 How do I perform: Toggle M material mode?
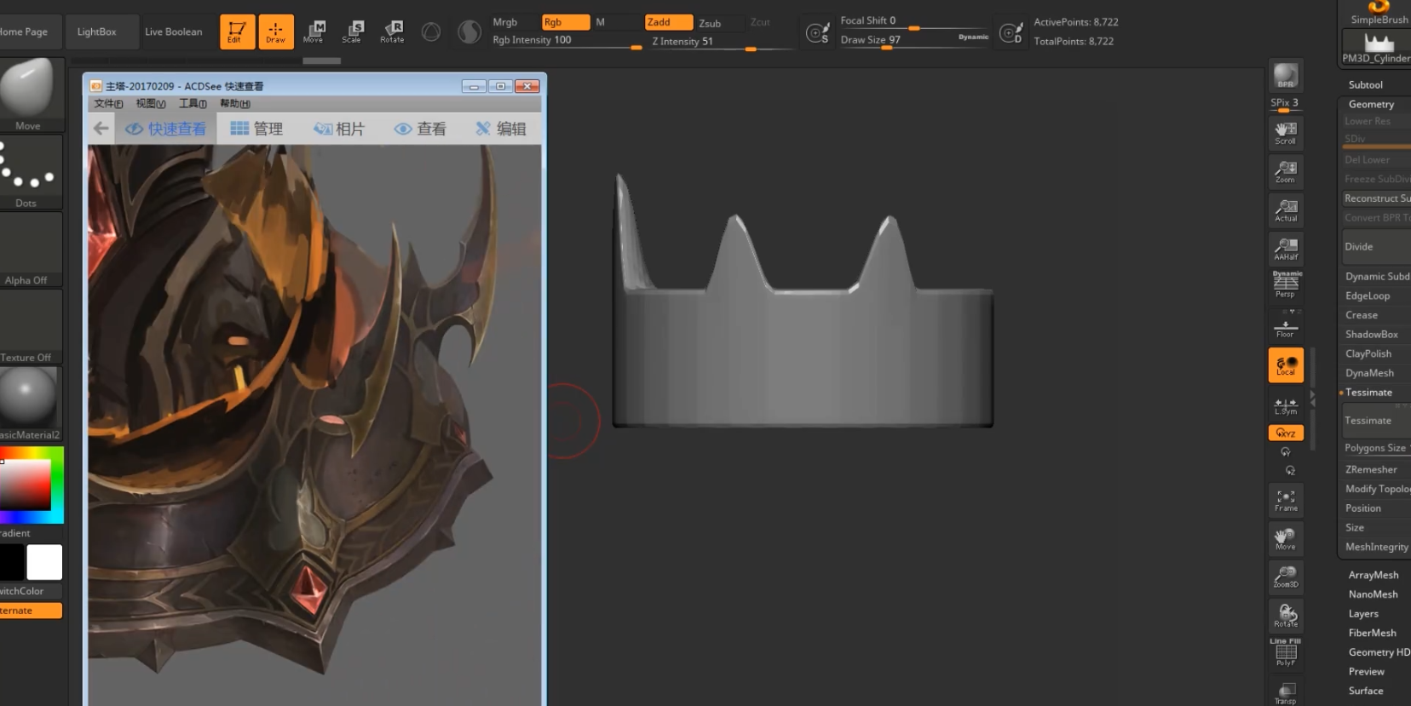point(600,22)
